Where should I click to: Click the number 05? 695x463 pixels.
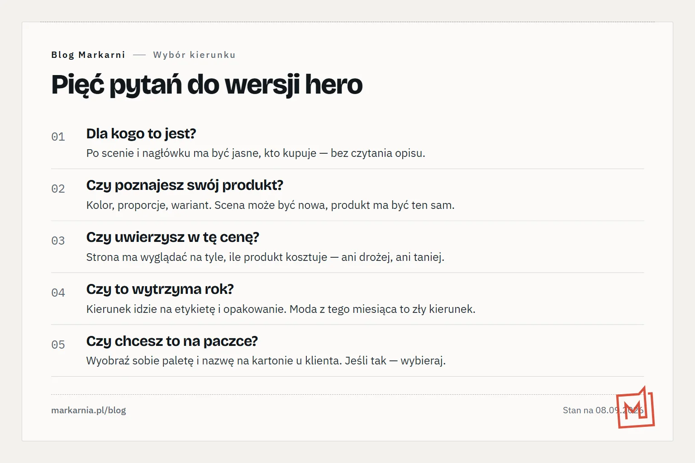58,345
